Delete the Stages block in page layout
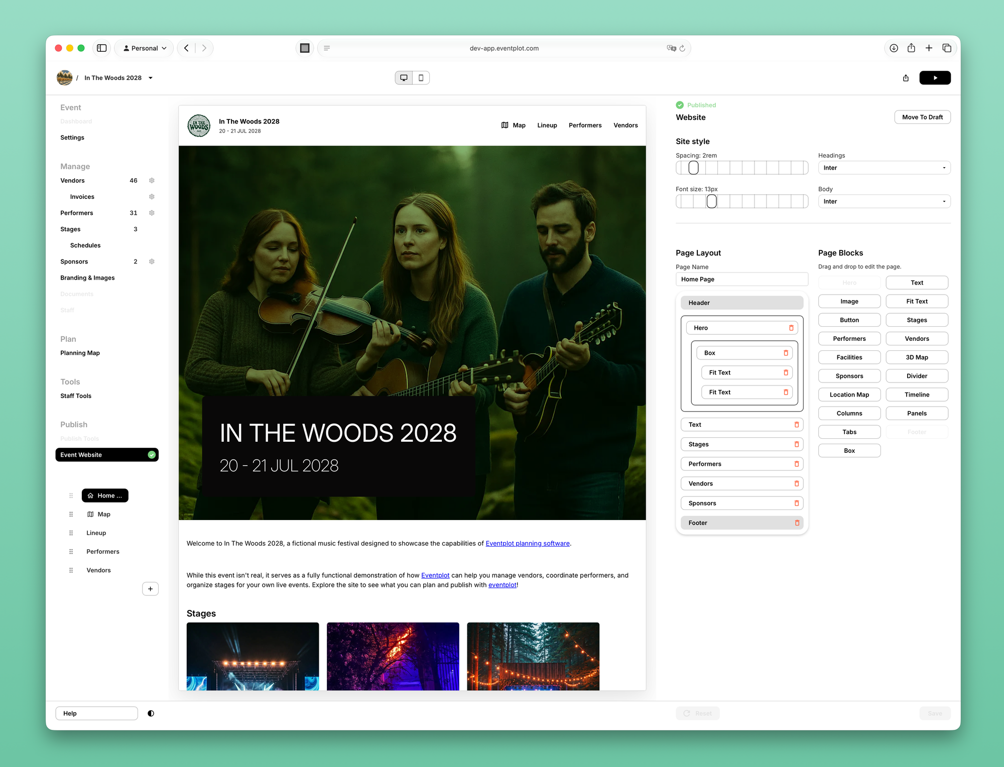The height and width of the screenshot is (767, 1004). (797, 444)
